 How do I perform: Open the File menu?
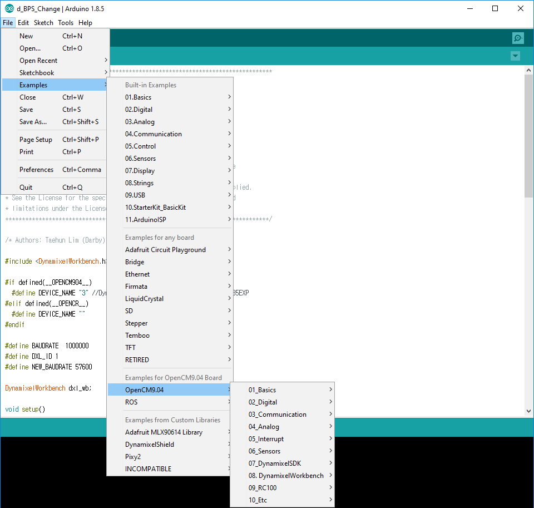tap(8, 22)
